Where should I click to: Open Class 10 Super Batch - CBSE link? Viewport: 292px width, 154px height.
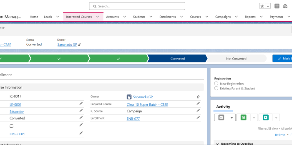point(147,104)
